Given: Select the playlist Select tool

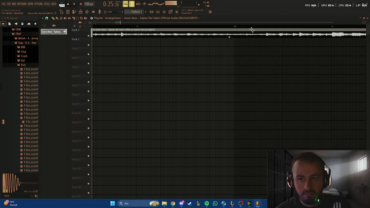Looking at the screenshot, I should tap(77, 18).
